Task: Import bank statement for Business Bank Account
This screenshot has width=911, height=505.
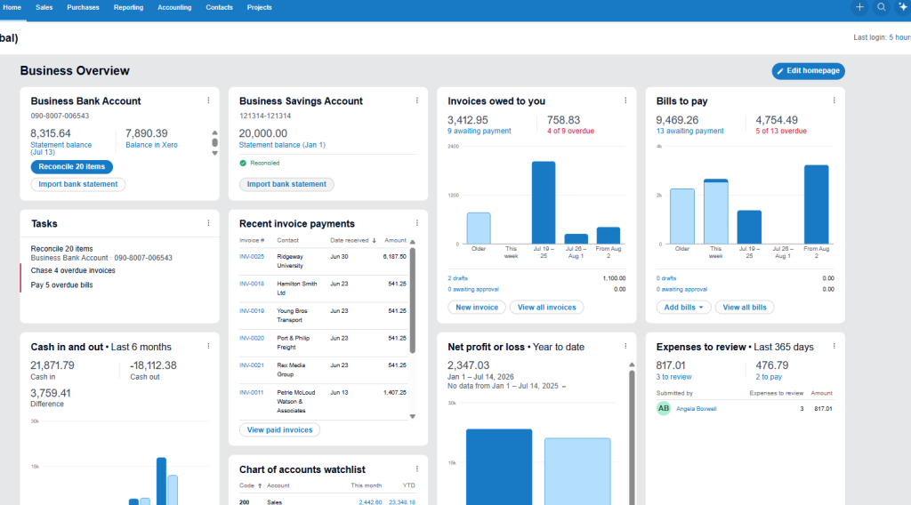Action: click(78, 184)
